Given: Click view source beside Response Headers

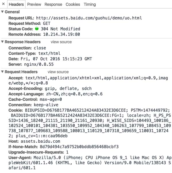Looking at the screenshot, I should coord(61,42).
